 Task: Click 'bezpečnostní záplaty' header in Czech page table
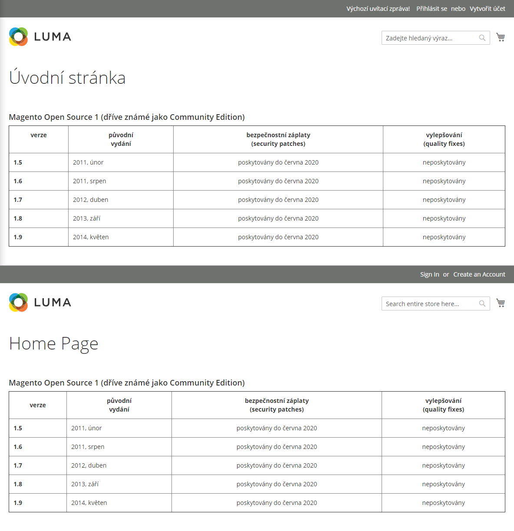point(278,139)
